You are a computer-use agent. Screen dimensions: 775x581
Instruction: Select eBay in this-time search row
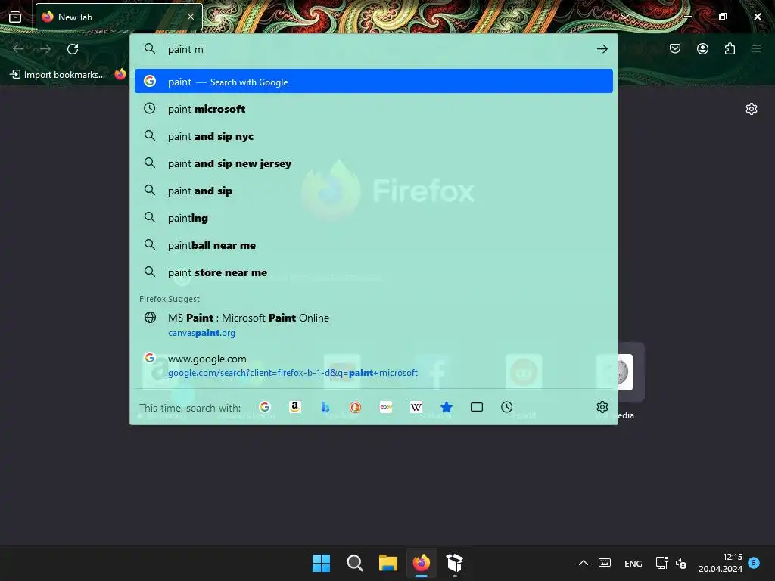(x=386, y=406)
